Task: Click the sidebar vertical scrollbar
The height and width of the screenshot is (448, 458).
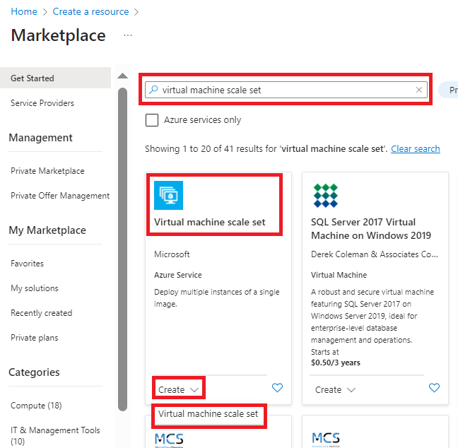Action: pos(123,249)
